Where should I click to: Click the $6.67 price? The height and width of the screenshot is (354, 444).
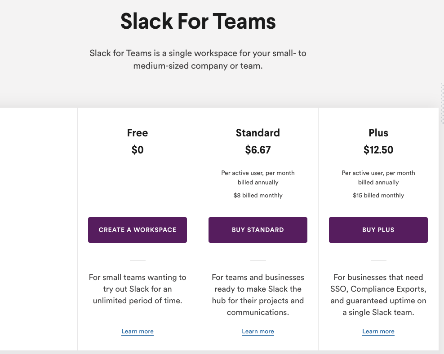click(258, 150)
